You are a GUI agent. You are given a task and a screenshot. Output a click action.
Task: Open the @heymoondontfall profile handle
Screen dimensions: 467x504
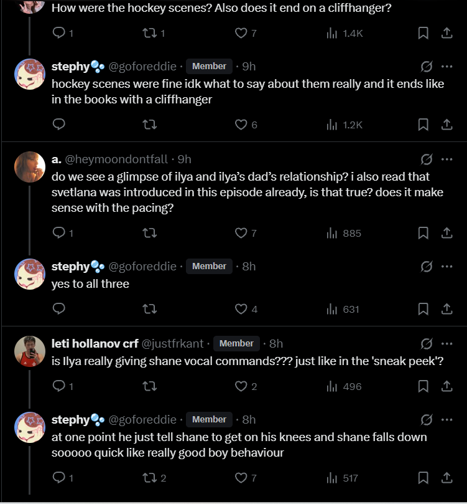119,159
